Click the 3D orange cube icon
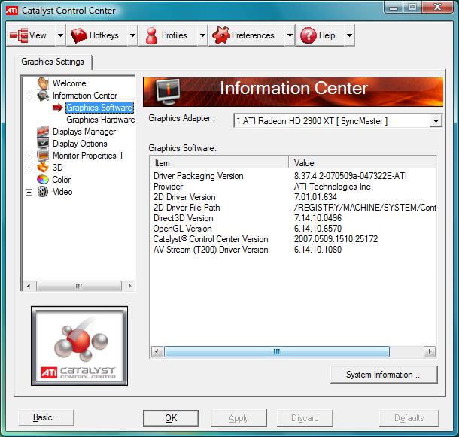The width and height of the screenshot is (459, 437). coord(43,168)
